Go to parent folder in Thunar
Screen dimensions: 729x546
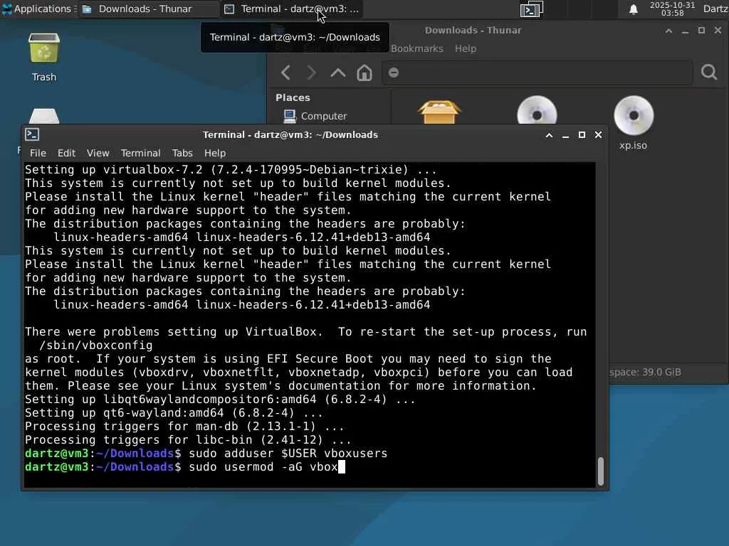tap(338, 73)
